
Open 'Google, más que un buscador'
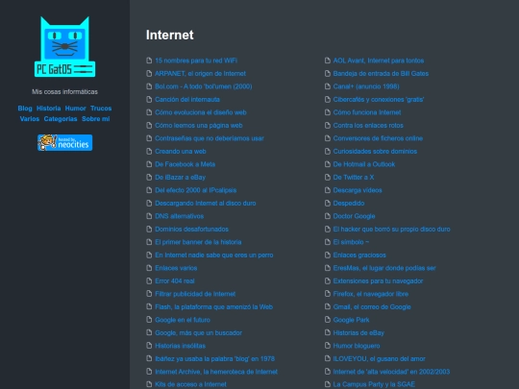click(198, 332)
